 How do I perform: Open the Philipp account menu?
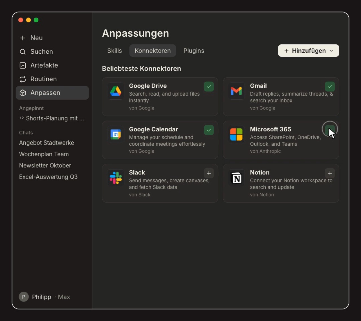[x=45, y=297]
